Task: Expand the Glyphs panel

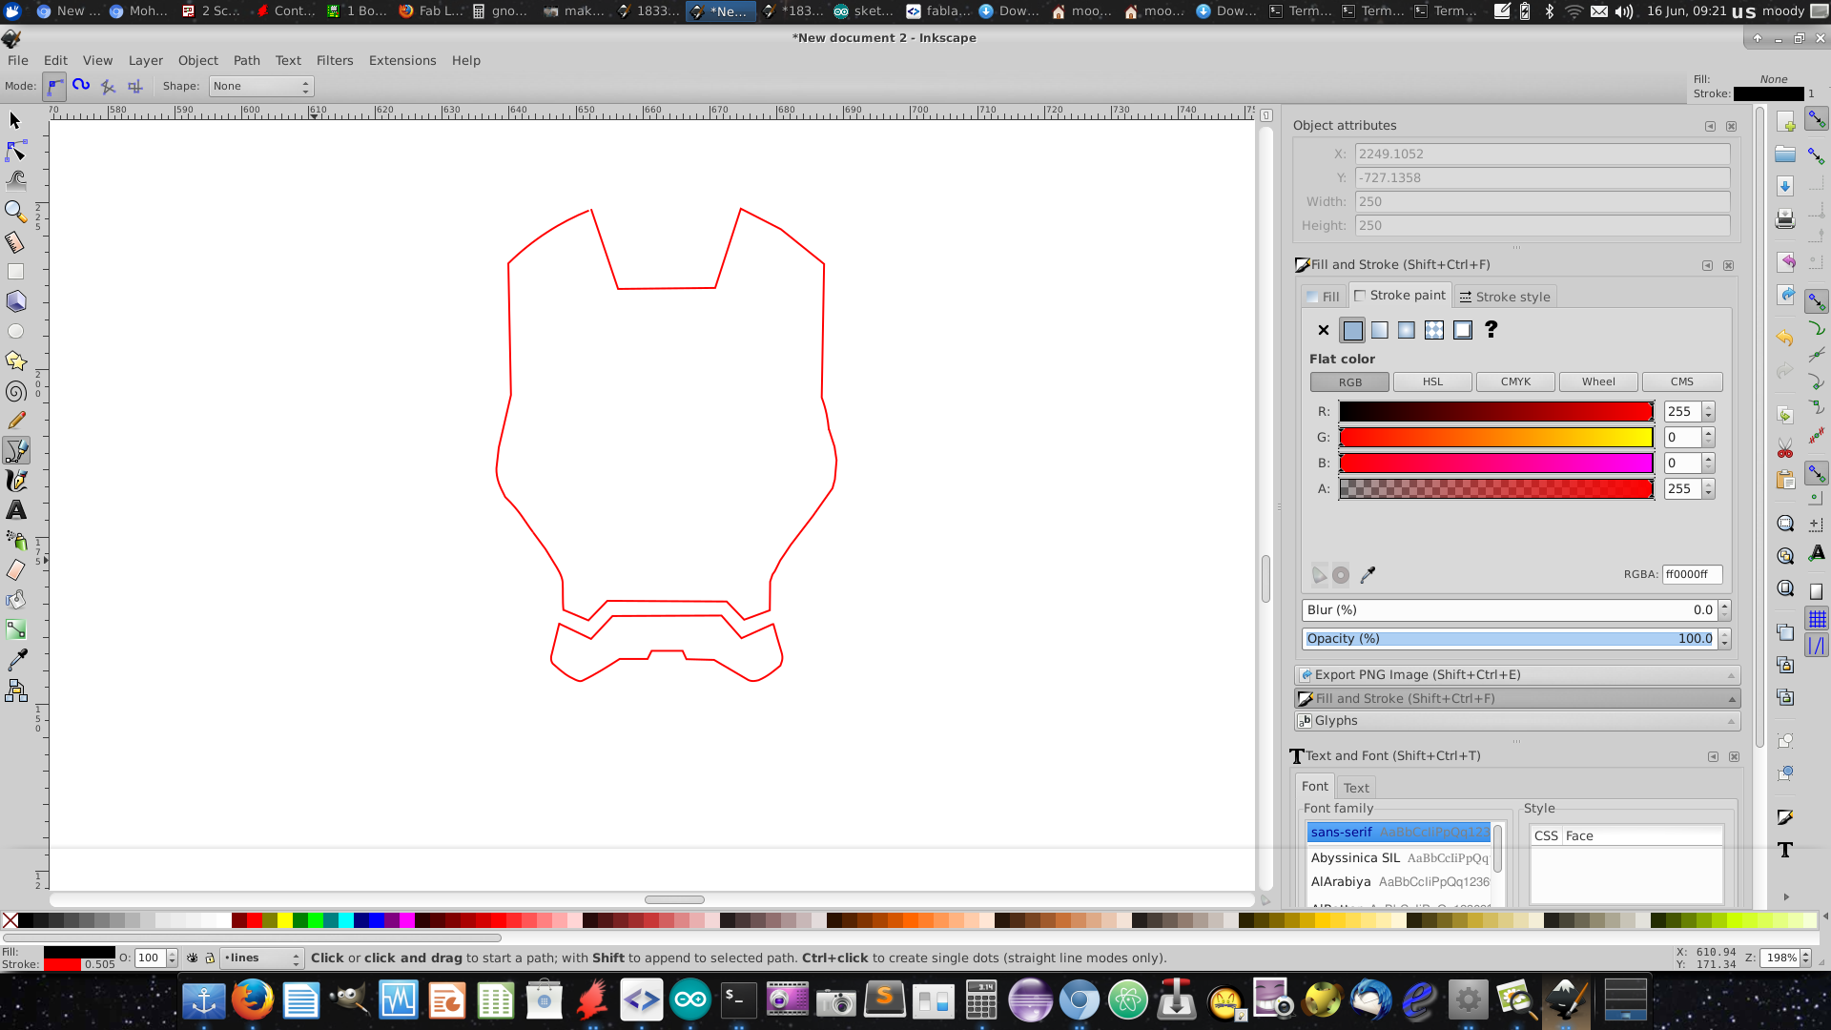Action: coord(1516,721)
